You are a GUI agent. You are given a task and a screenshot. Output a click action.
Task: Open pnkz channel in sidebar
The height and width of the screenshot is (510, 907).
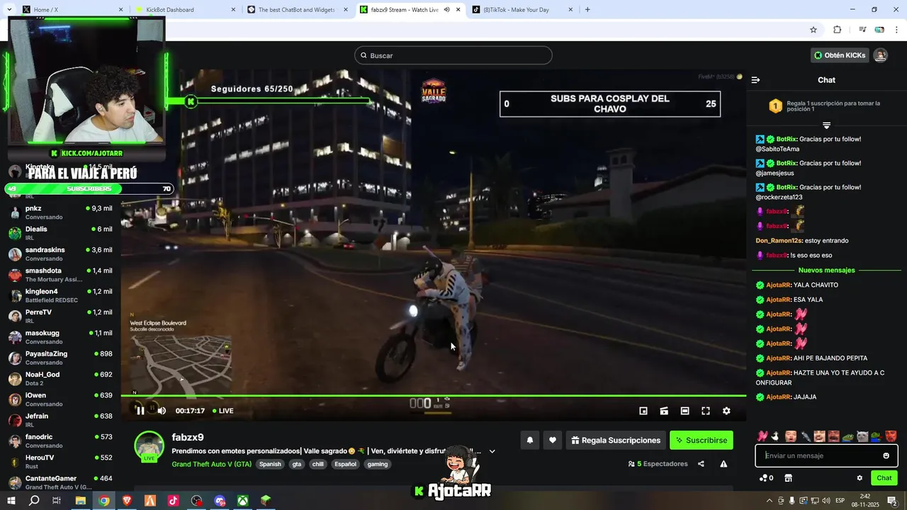click(x=60, y=212)
